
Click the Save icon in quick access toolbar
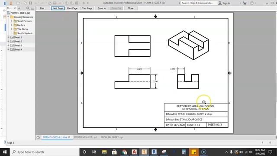(x=30, y=3)
